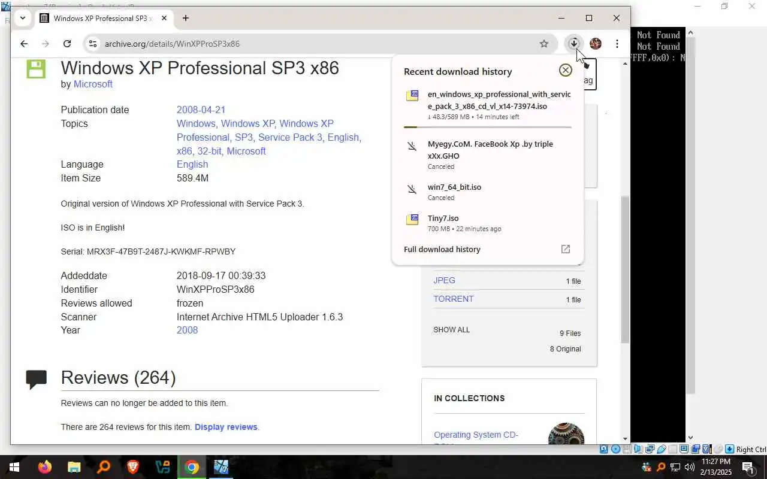Open the Microsoft author link

93,84
